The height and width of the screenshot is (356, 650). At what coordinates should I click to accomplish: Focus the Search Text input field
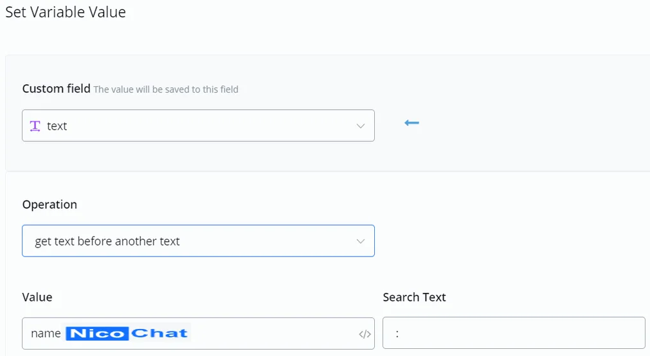pyautogui.click(x=514, y=333)
